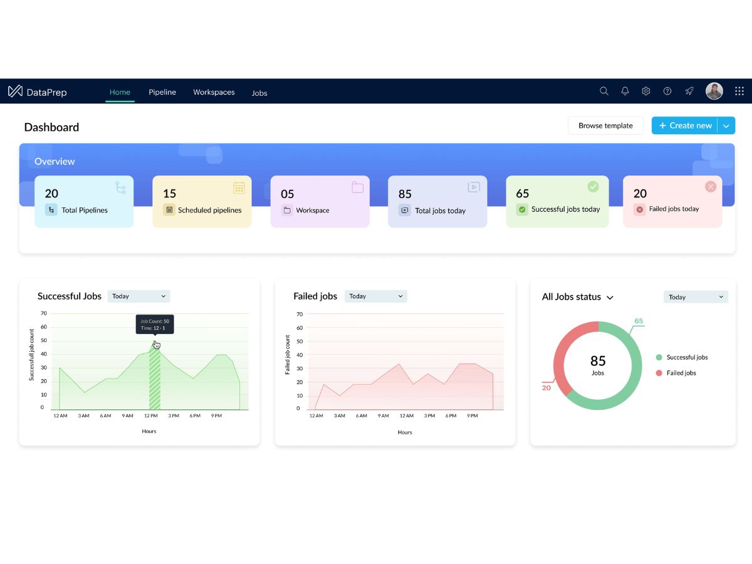Image resolution: width=752 pixels, height=564 pixels.
Task: Click small calendar icon beside Scheduled pipelines label
Action: point(169,210)
